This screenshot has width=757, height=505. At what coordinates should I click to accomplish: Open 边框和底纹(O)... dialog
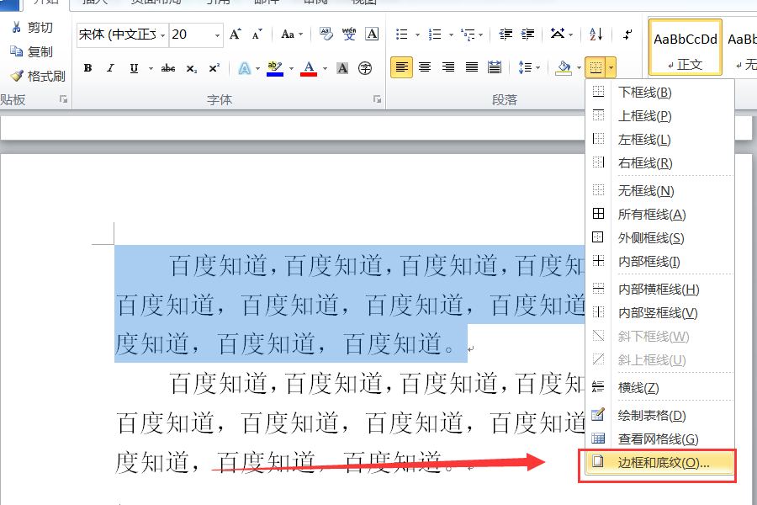(x=659, y=462)
